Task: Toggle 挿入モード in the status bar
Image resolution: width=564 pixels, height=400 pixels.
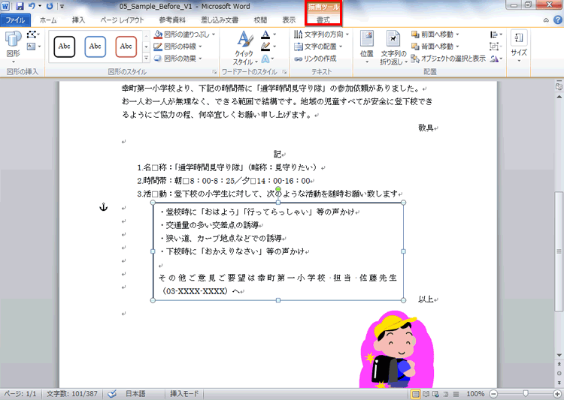Action: (184, 394)
